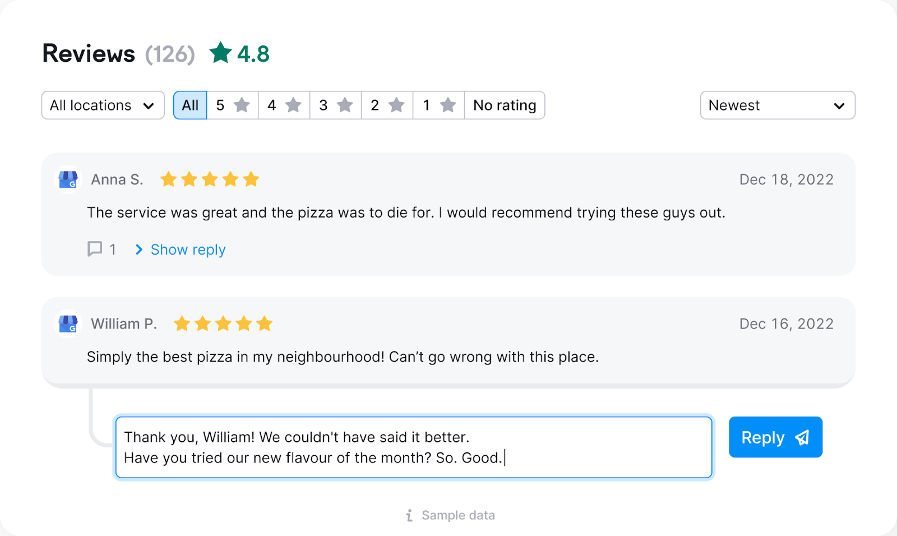Enable the 3-star review filter
The width and height of the screenshot is (897, 536).
click(335, 105)
